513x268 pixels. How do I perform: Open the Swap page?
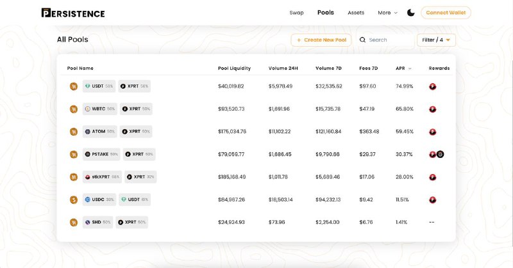click(x=296, y=13)
